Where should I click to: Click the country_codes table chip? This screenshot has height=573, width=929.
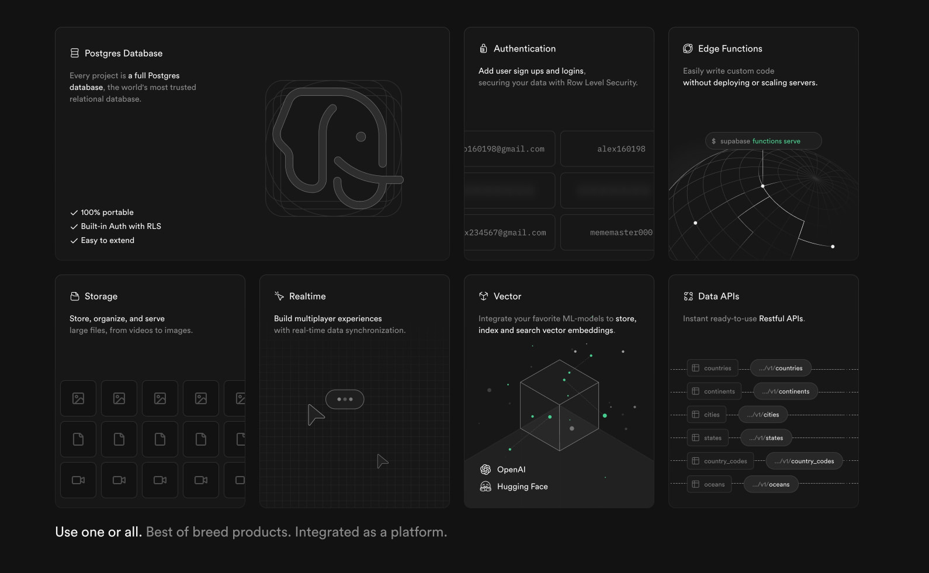click(x=720, y=461)
